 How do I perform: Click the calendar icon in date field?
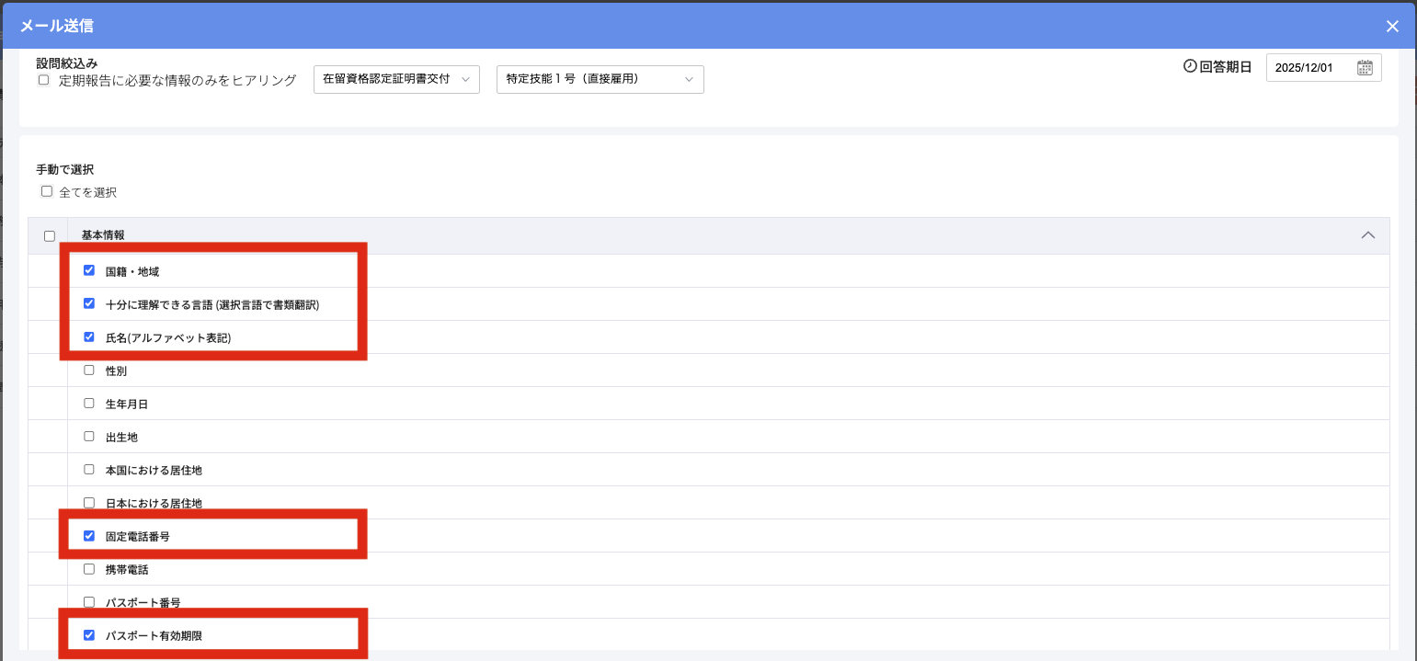[x=1365, y=68]
